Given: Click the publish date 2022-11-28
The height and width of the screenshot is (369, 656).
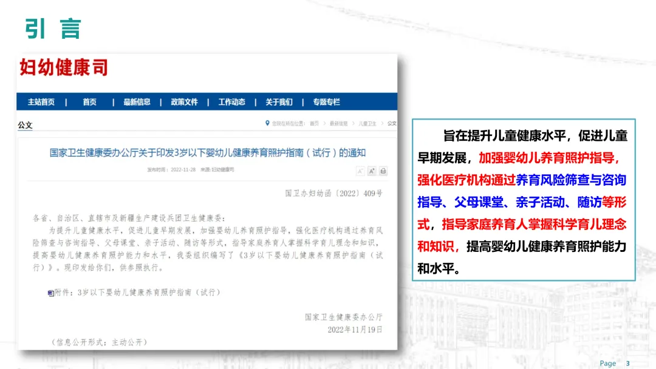Looking at the screenshot, I should (183, 170).
